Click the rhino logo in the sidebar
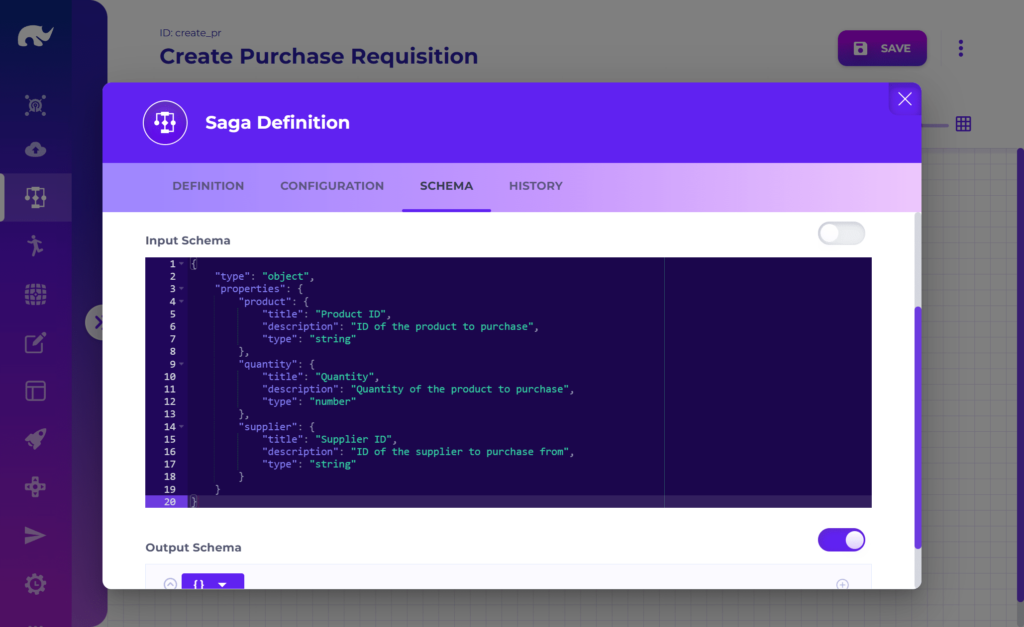 (35, 36)
